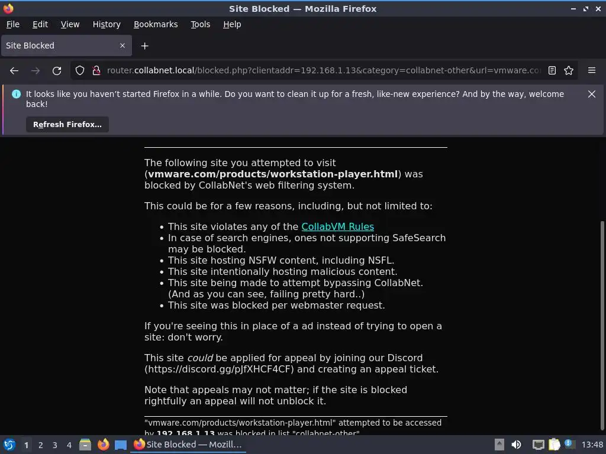The image size is (606, 454).
Task: Open the View menu
Action: pyautogui.click(x=70, y=24)
